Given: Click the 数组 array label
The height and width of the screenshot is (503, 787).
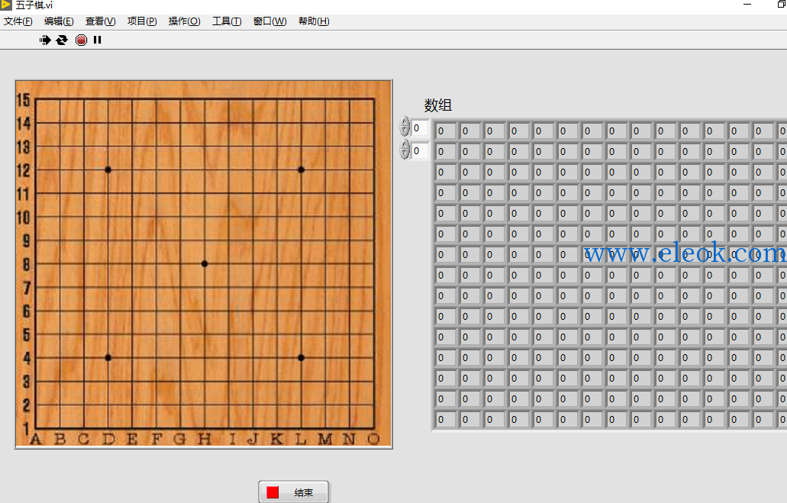Looking at the screenshot, I should click(438, 105).
